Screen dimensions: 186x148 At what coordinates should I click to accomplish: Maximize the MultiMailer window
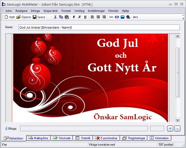[176, 4]
